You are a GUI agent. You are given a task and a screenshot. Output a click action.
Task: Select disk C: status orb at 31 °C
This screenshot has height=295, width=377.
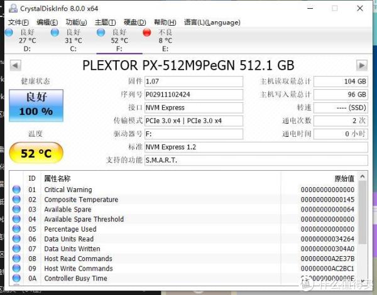pos(55,33)
